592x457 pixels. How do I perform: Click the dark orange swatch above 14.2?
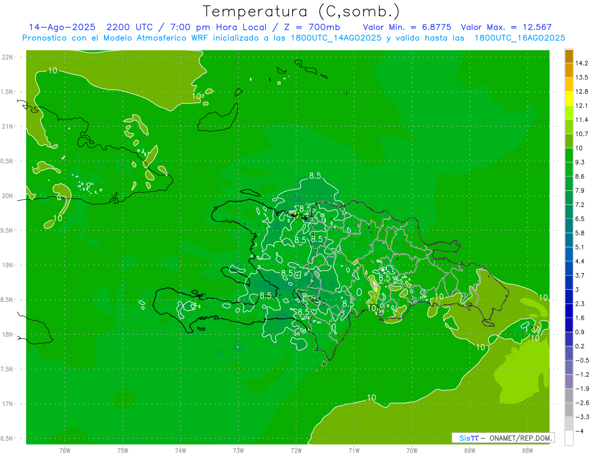569,56
